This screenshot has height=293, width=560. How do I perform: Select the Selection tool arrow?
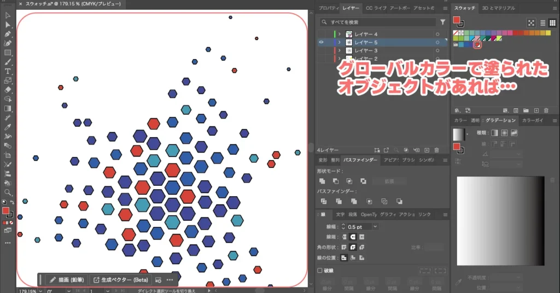(x=8, y=15)
